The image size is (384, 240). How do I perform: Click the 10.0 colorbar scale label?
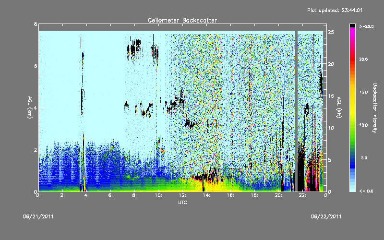click(x=364, y=125)
